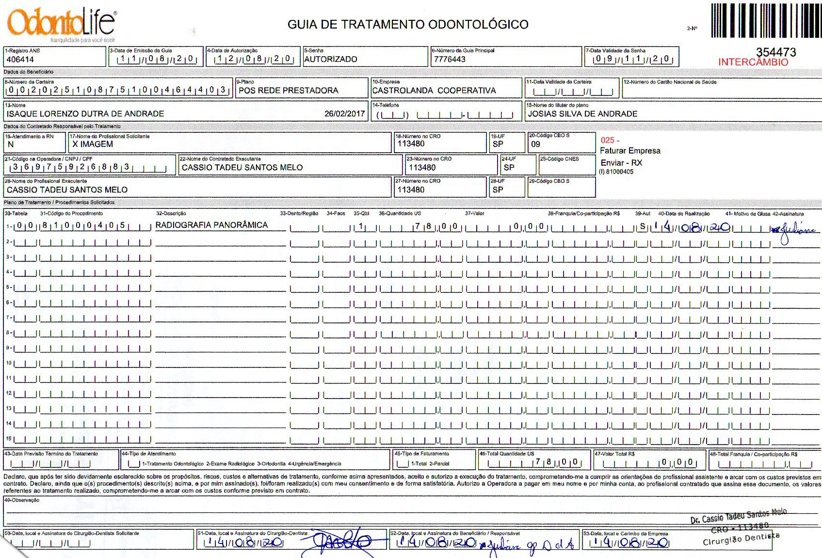Click the 'Dr. Cassio Tadeu Santos Melo' stamp
The width and height of the screenshot is (822, 558).
[739, 526]
